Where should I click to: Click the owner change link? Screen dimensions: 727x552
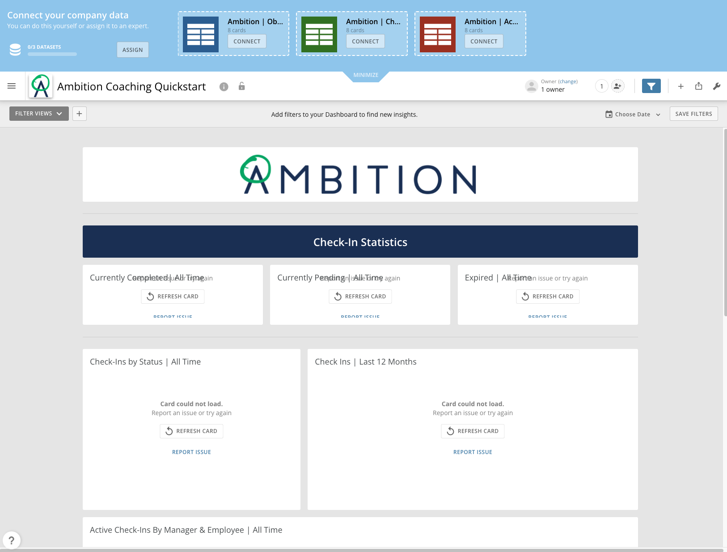(568, 81)
